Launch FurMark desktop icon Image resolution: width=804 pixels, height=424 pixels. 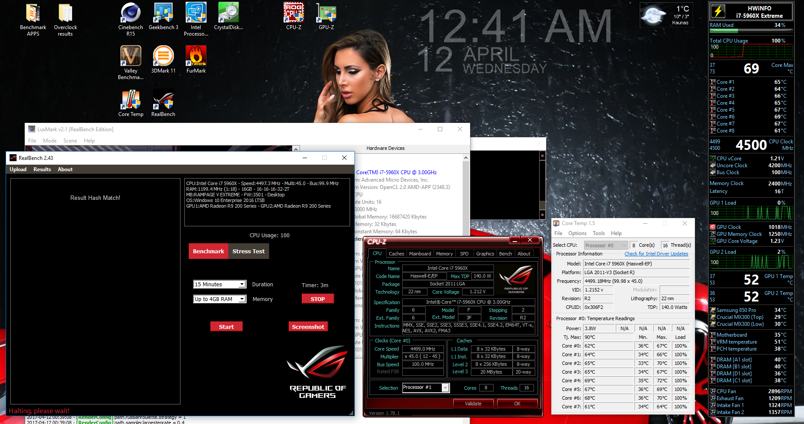click(196, 56)
